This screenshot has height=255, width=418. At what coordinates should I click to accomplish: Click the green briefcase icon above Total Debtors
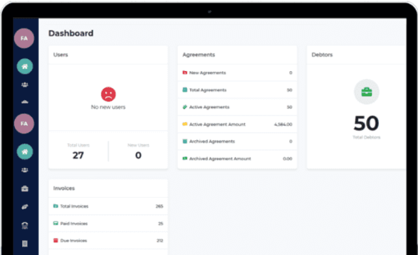pyautogui.click(x=366, y=92)
